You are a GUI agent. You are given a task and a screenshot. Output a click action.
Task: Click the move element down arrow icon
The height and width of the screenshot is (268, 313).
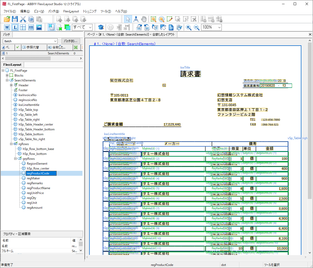pyautogui.click(x=67, y=19)
